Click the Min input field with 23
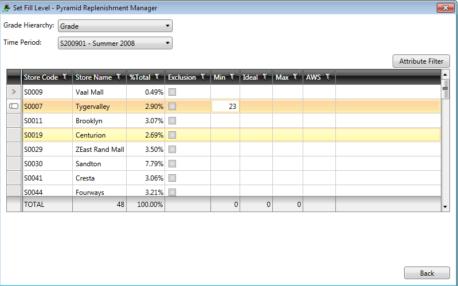 coord(225,107)
